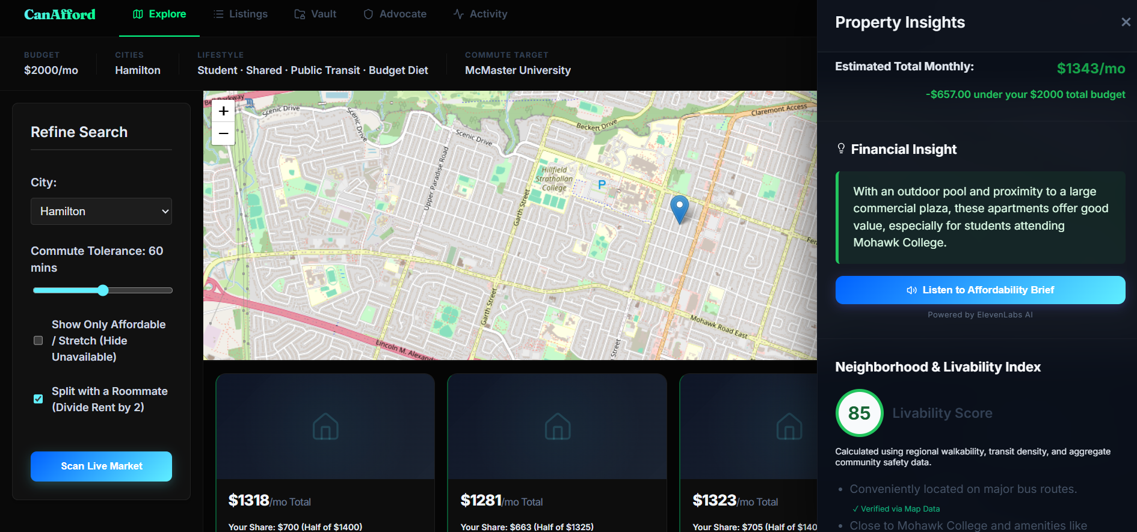Click the -$657.00 under budget text
Screen dimensions: 1137x532
(x=1026, y=94)
